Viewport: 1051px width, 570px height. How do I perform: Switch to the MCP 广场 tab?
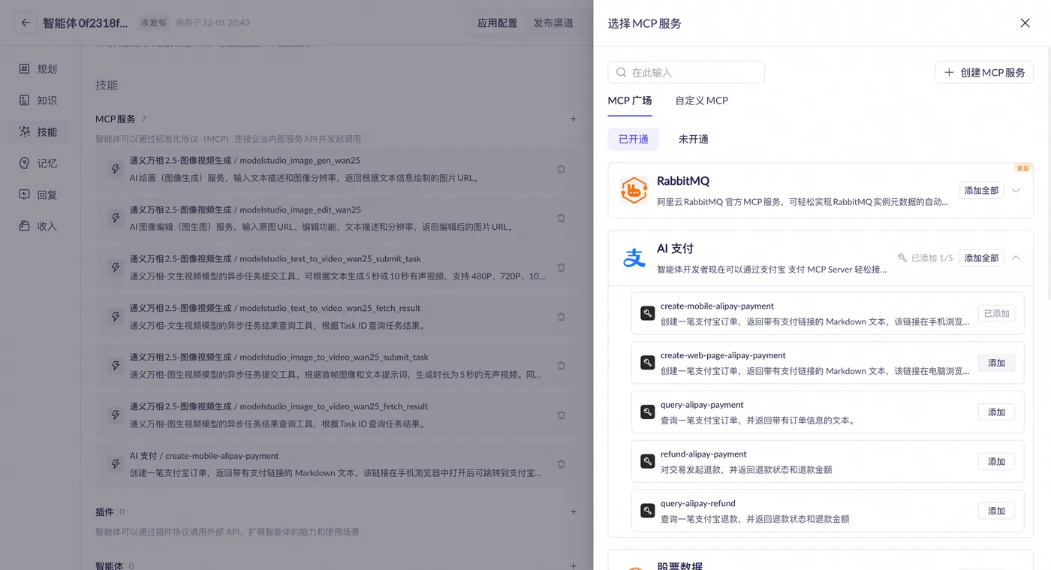630,101
